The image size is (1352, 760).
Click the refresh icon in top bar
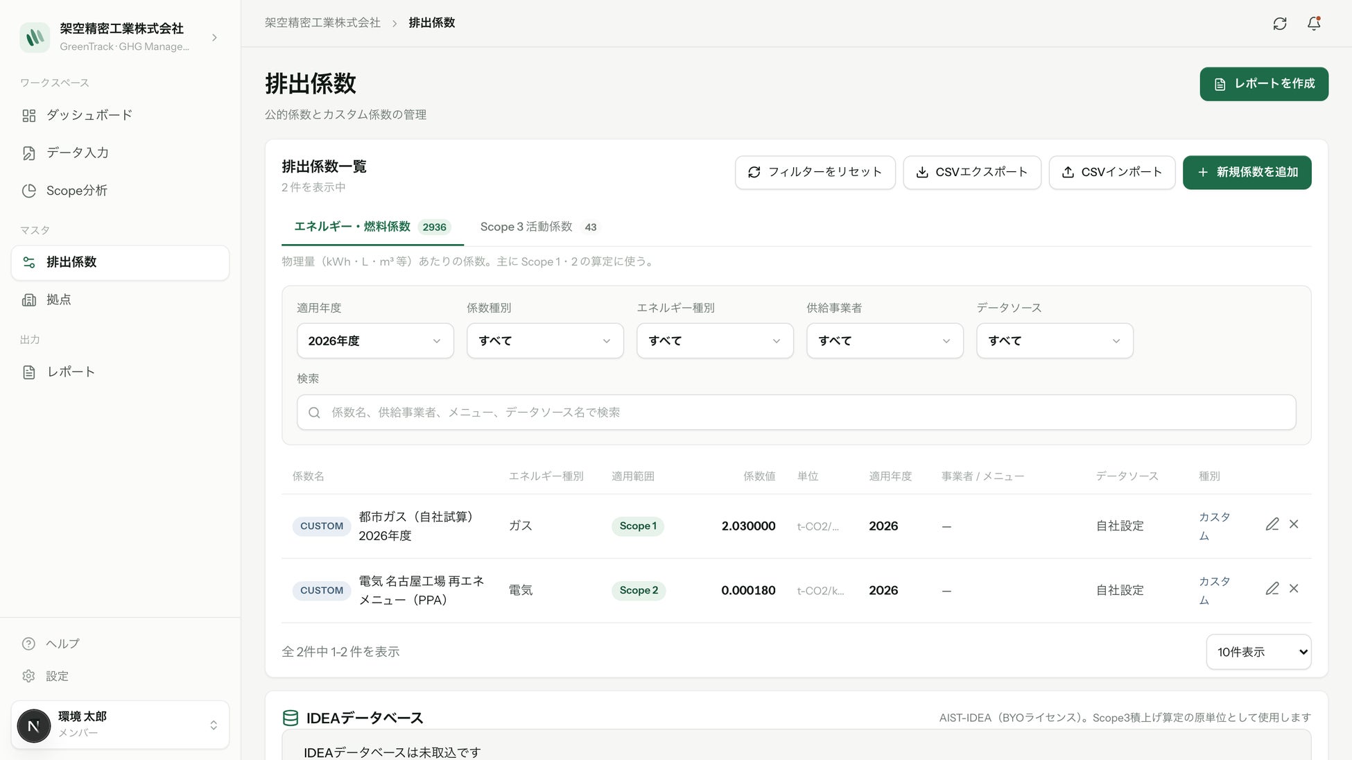pyautogui.click(x=1280, y=24)
